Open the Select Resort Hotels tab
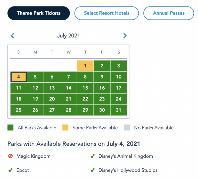 coord(106,13)
